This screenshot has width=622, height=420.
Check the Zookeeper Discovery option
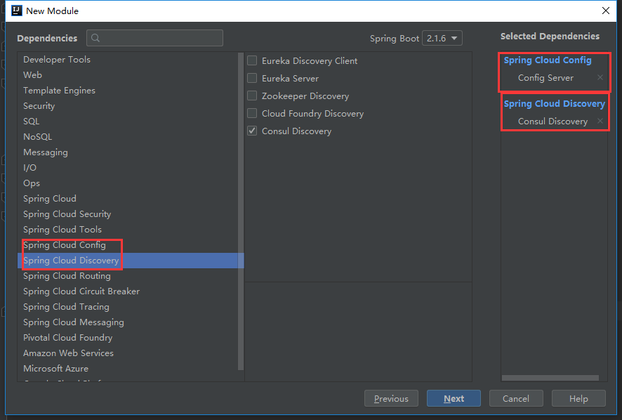pos(252,96)
